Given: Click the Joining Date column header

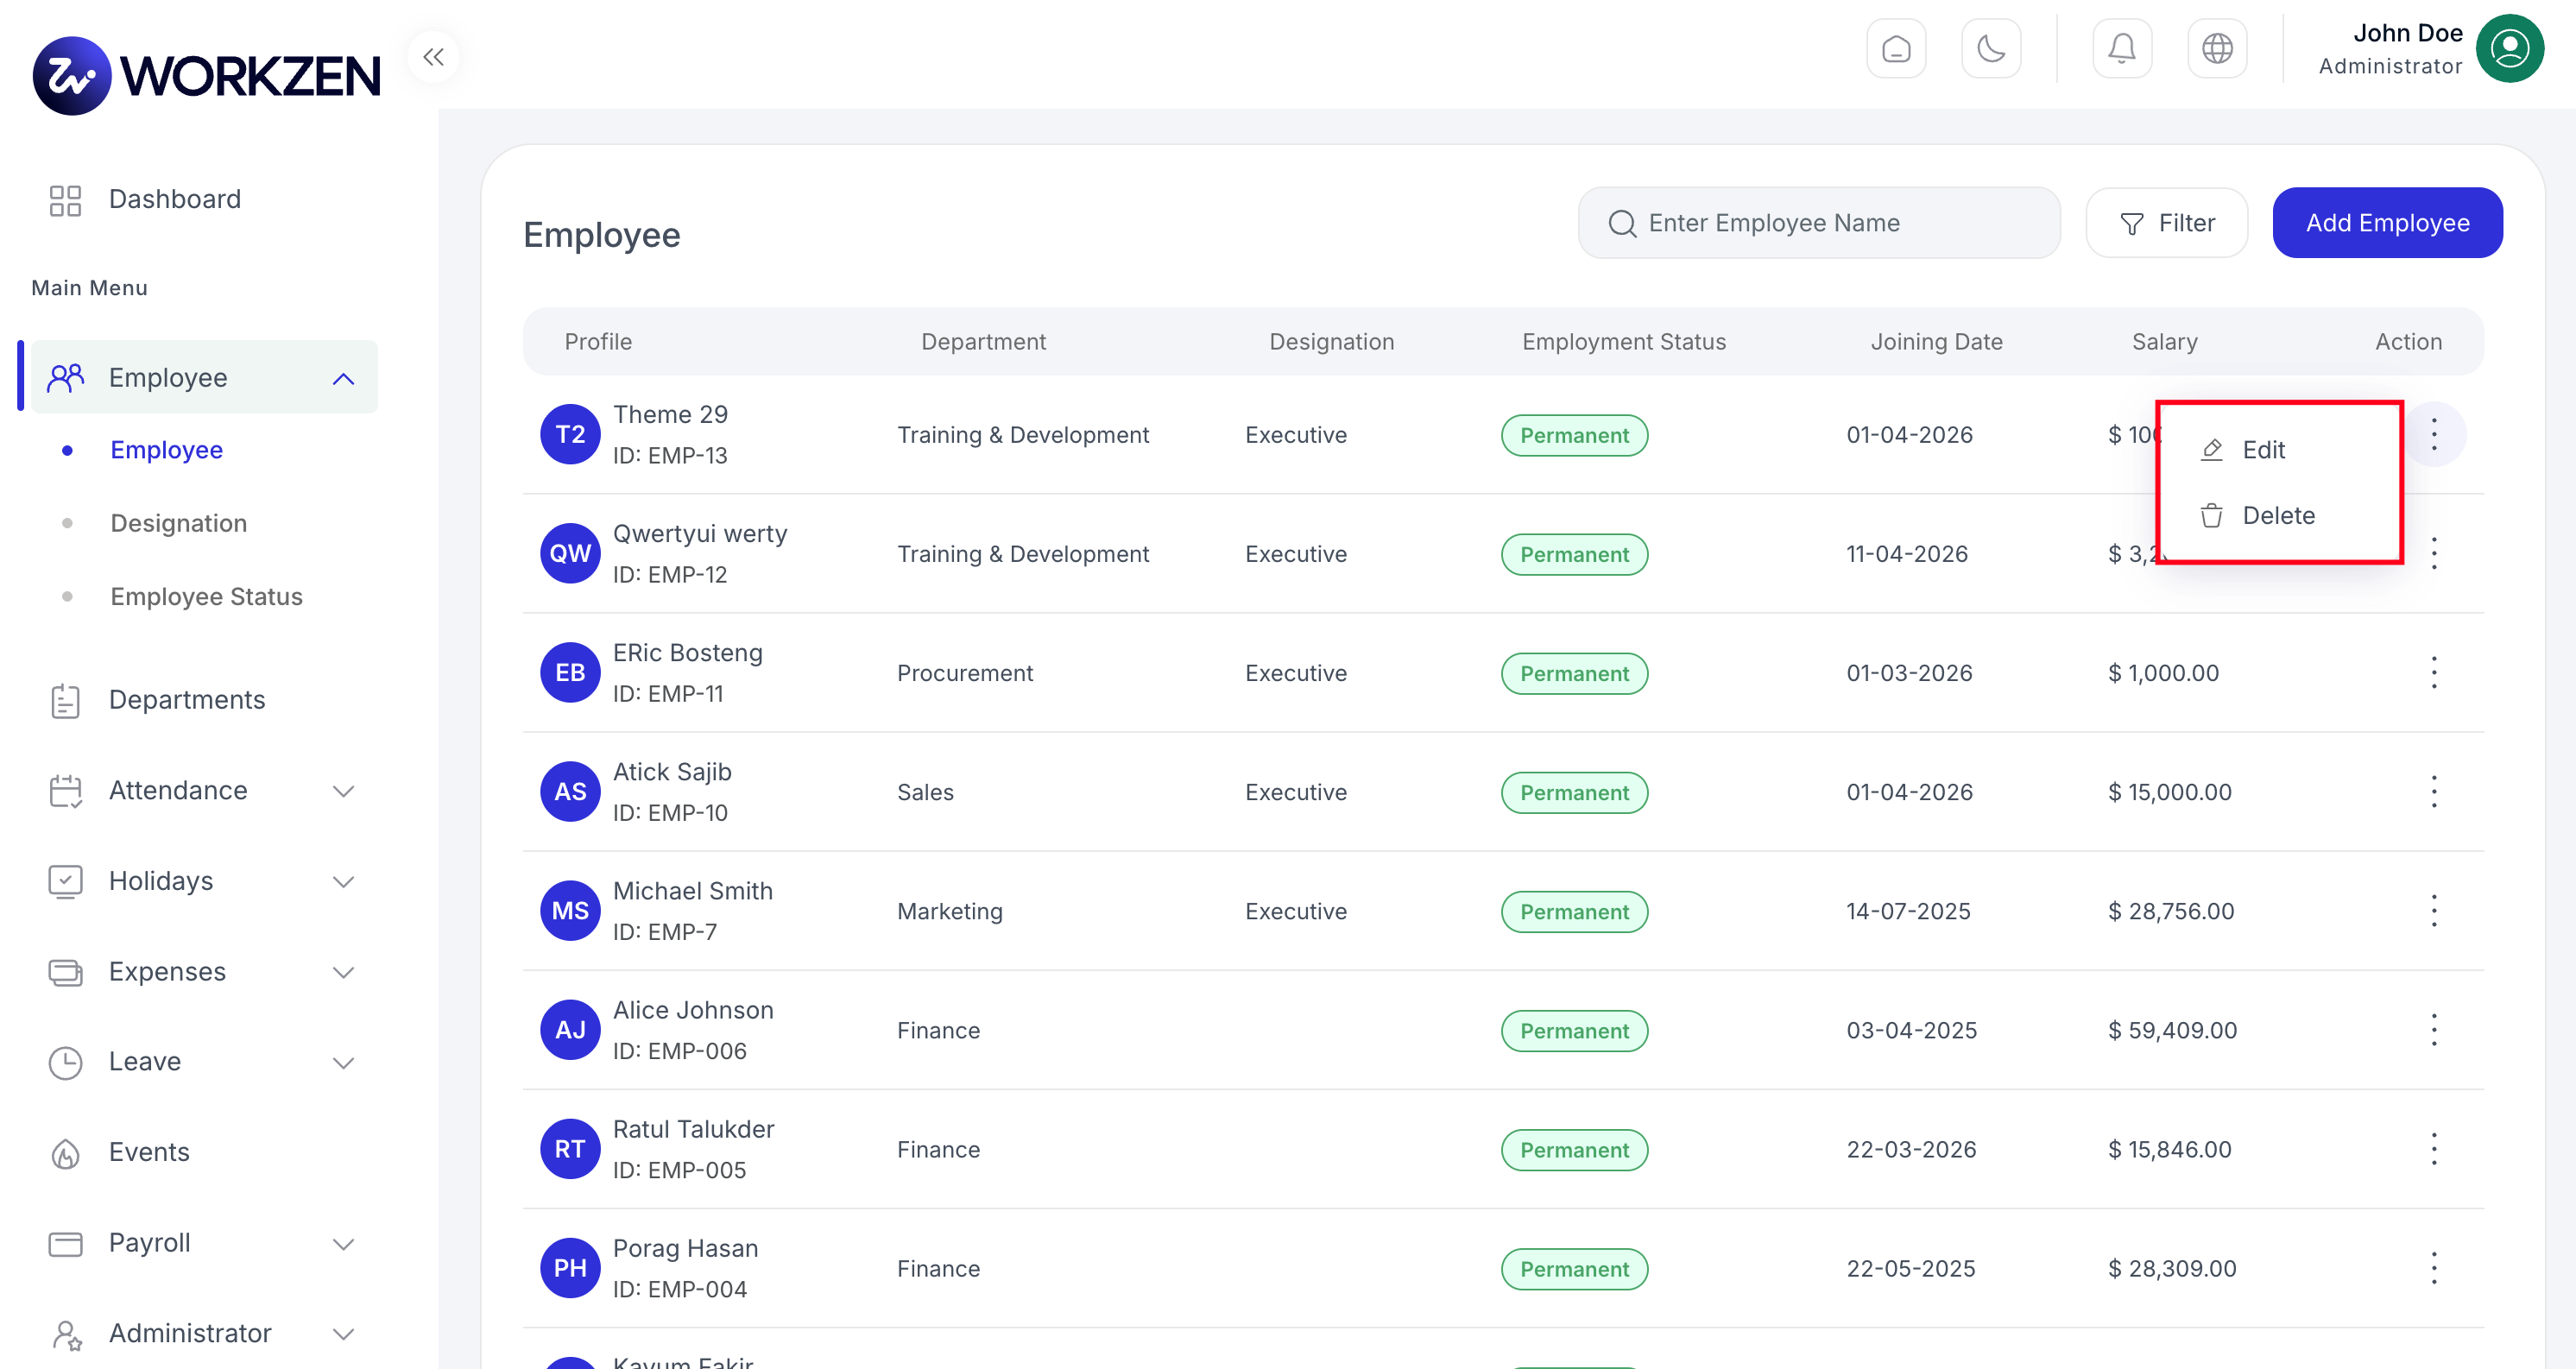Looking at the screenshot, I should pyautogui.click(x=1936, y=342).
